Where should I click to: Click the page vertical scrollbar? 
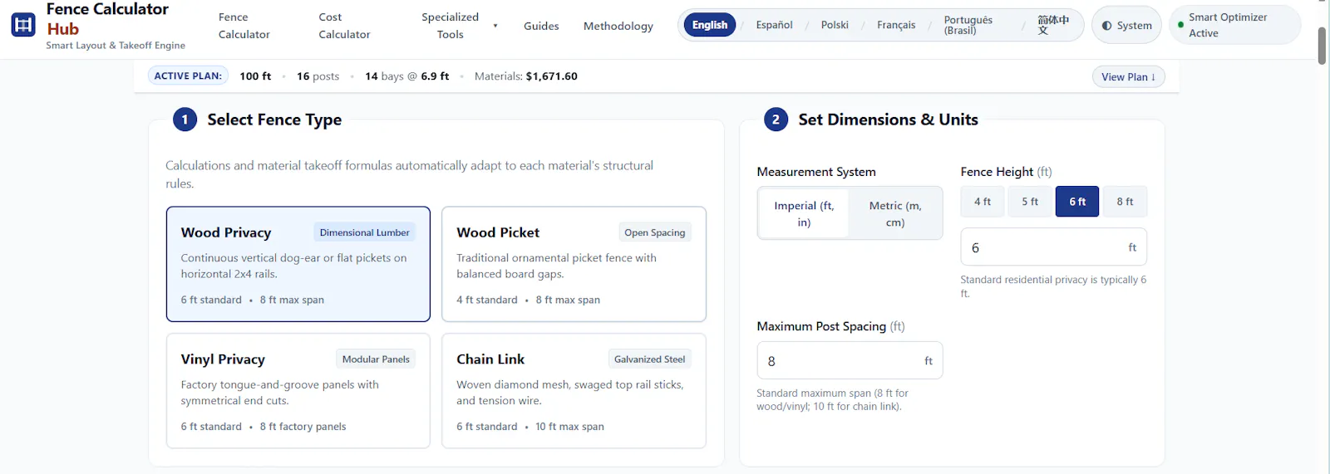click(1322, 45)
